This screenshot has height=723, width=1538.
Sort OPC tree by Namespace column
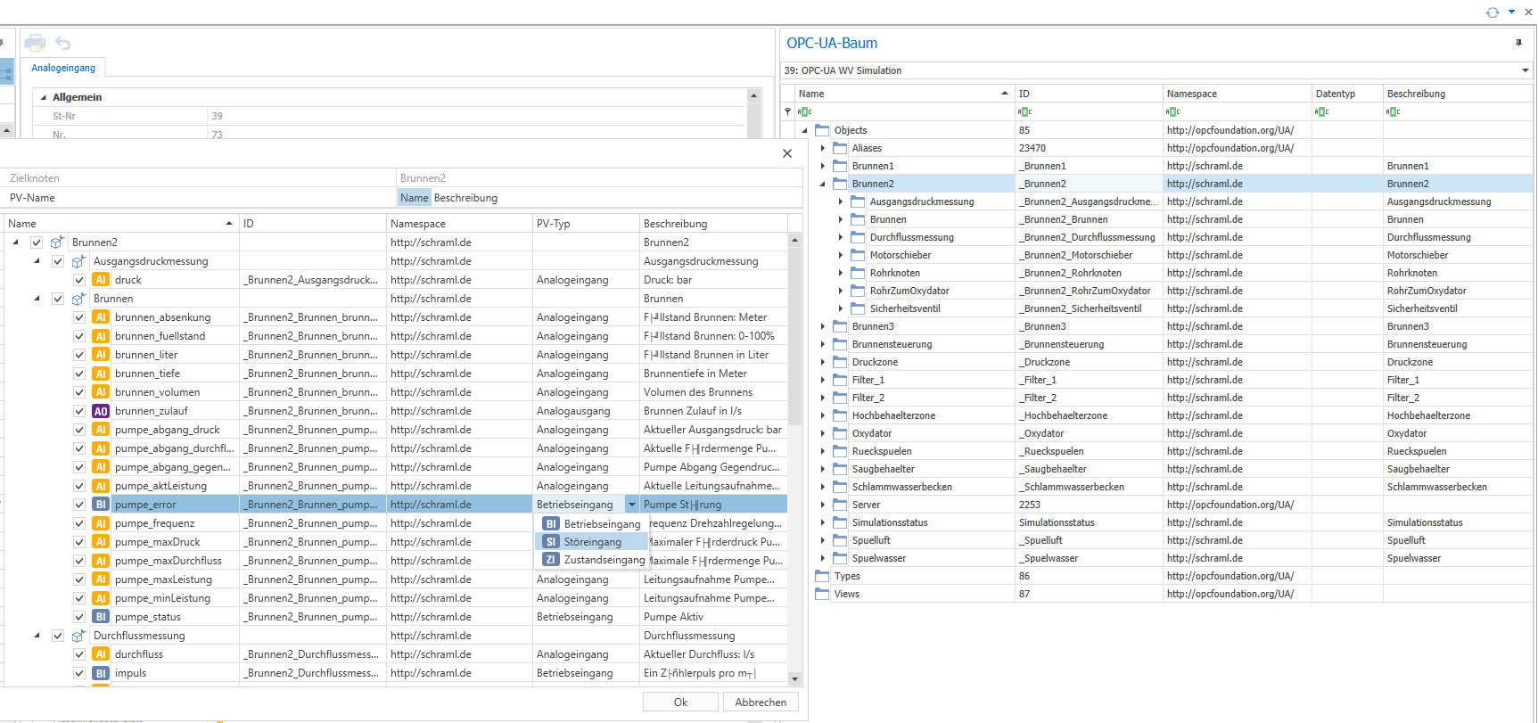(x=1237, y=94)
